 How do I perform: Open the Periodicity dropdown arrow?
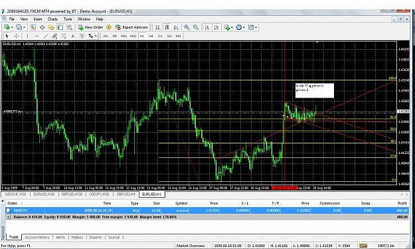coord(244,27)
